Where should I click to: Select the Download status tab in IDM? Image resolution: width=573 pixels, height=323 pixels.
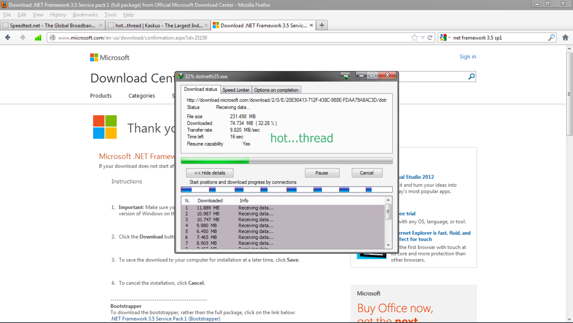click(201, 89)
